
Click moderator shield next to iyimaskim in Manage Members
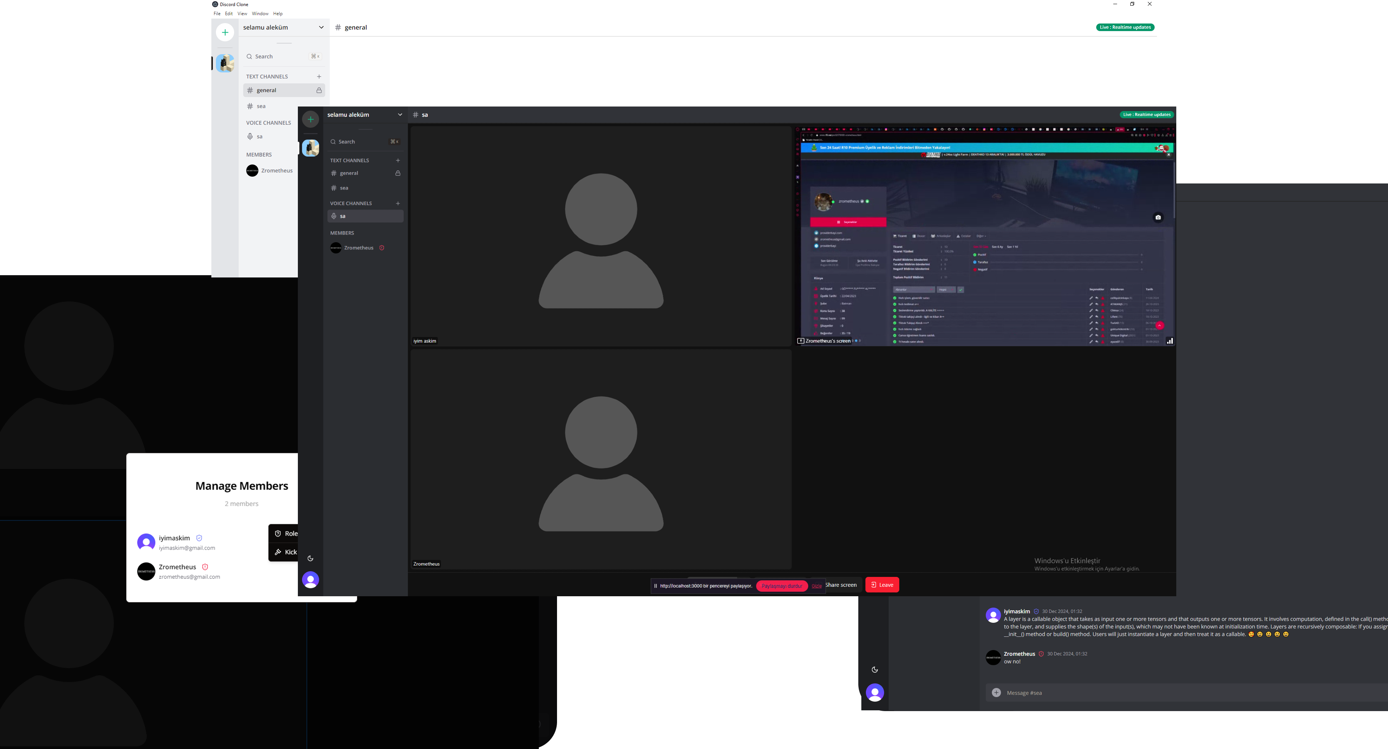[x=199, y=538]
